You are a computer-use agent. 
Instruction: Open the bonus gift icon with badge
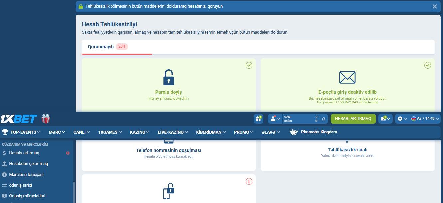coord(258,119)
